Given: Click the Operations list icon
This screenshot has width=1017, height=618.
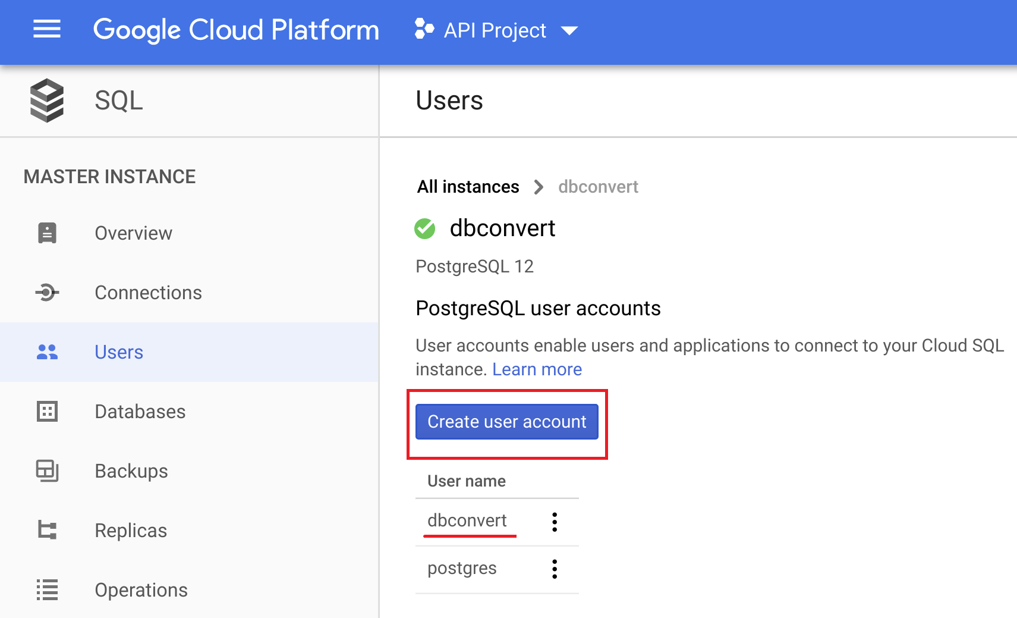Looking at the screenshot, I should click(47, 589).
